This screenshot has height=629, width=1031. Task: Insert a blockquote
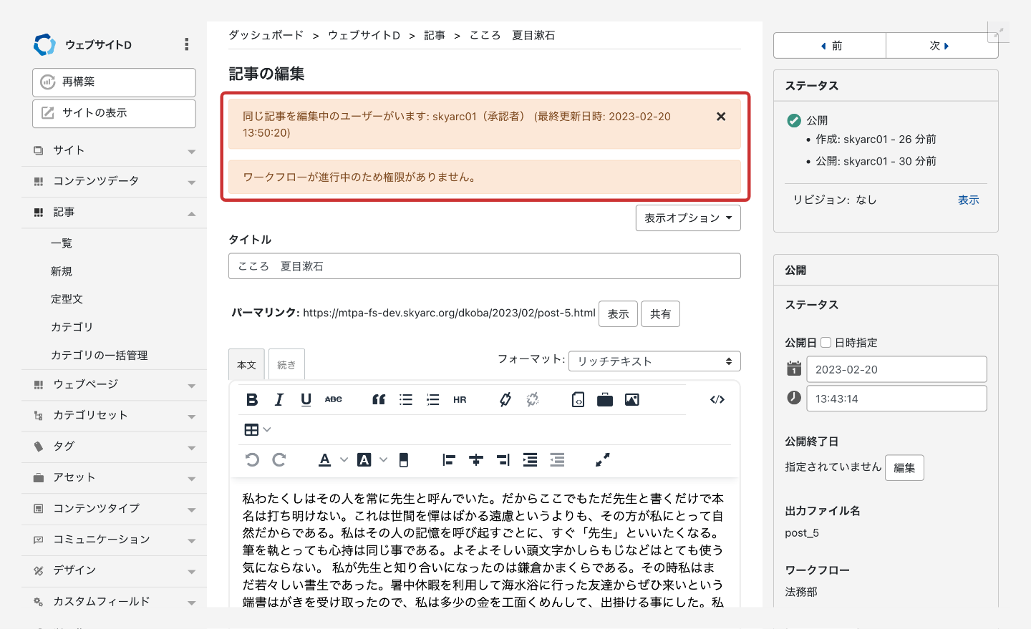click(379, 400)
